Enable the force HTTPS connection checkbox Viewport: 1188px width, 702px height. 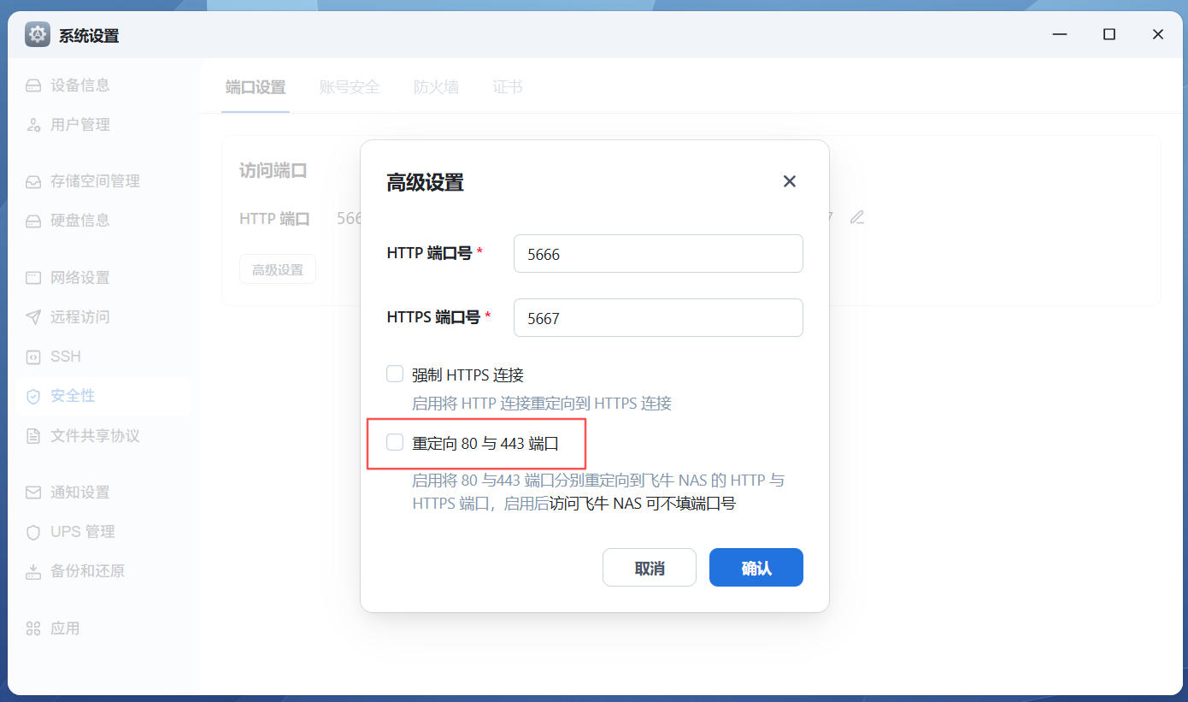click(x=395, y=374)
